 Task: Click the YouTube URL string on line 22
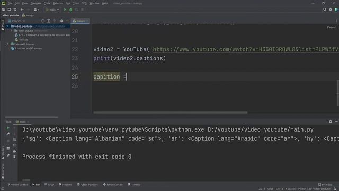coord(244,49)
